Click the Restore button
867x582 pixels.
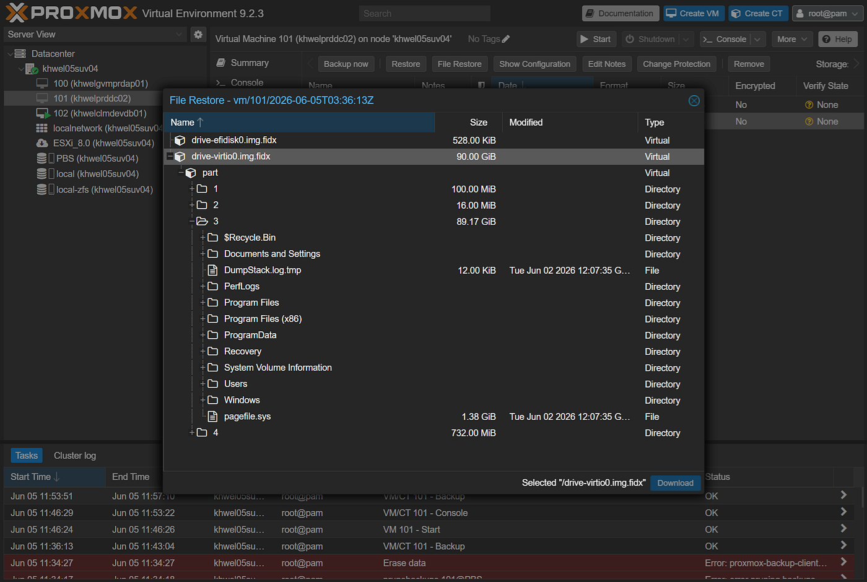(406, 64)
